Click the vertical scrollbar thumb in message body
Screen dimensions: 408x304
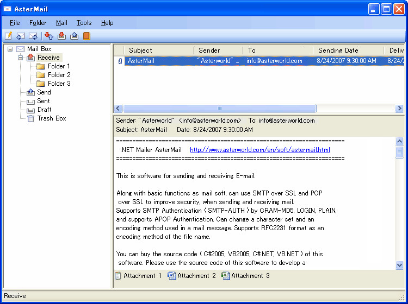[x=399, y=152]
